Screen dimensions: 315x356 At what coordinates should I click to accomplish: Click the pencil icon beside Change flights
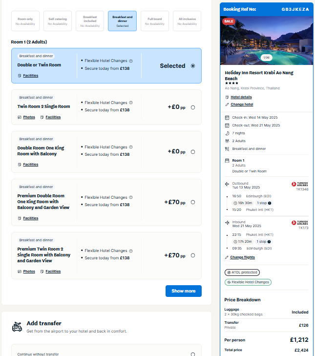(x=227, y=257)
